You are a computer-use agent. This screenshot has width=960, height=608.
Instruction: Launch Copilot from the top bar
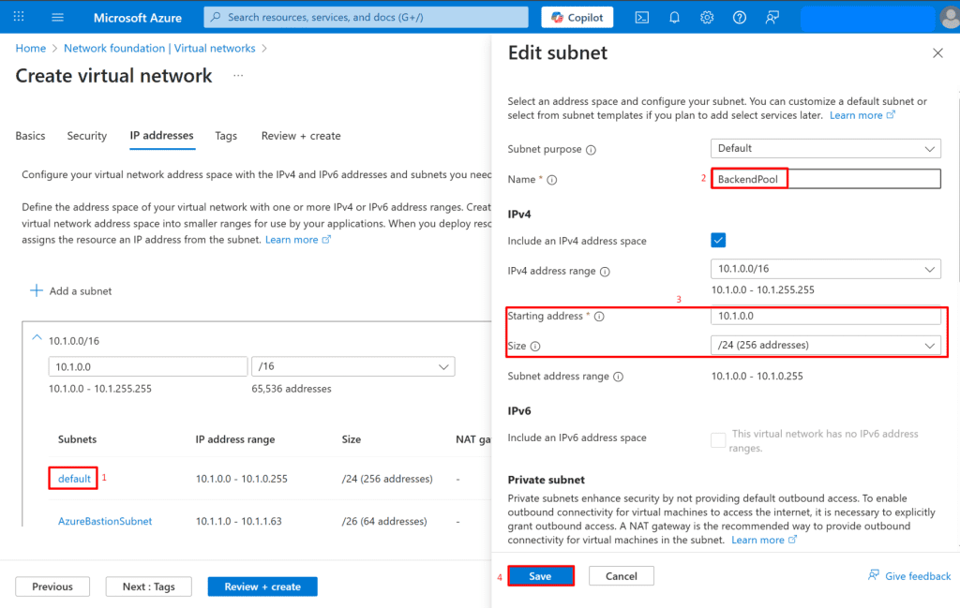[x=577, y=17]
